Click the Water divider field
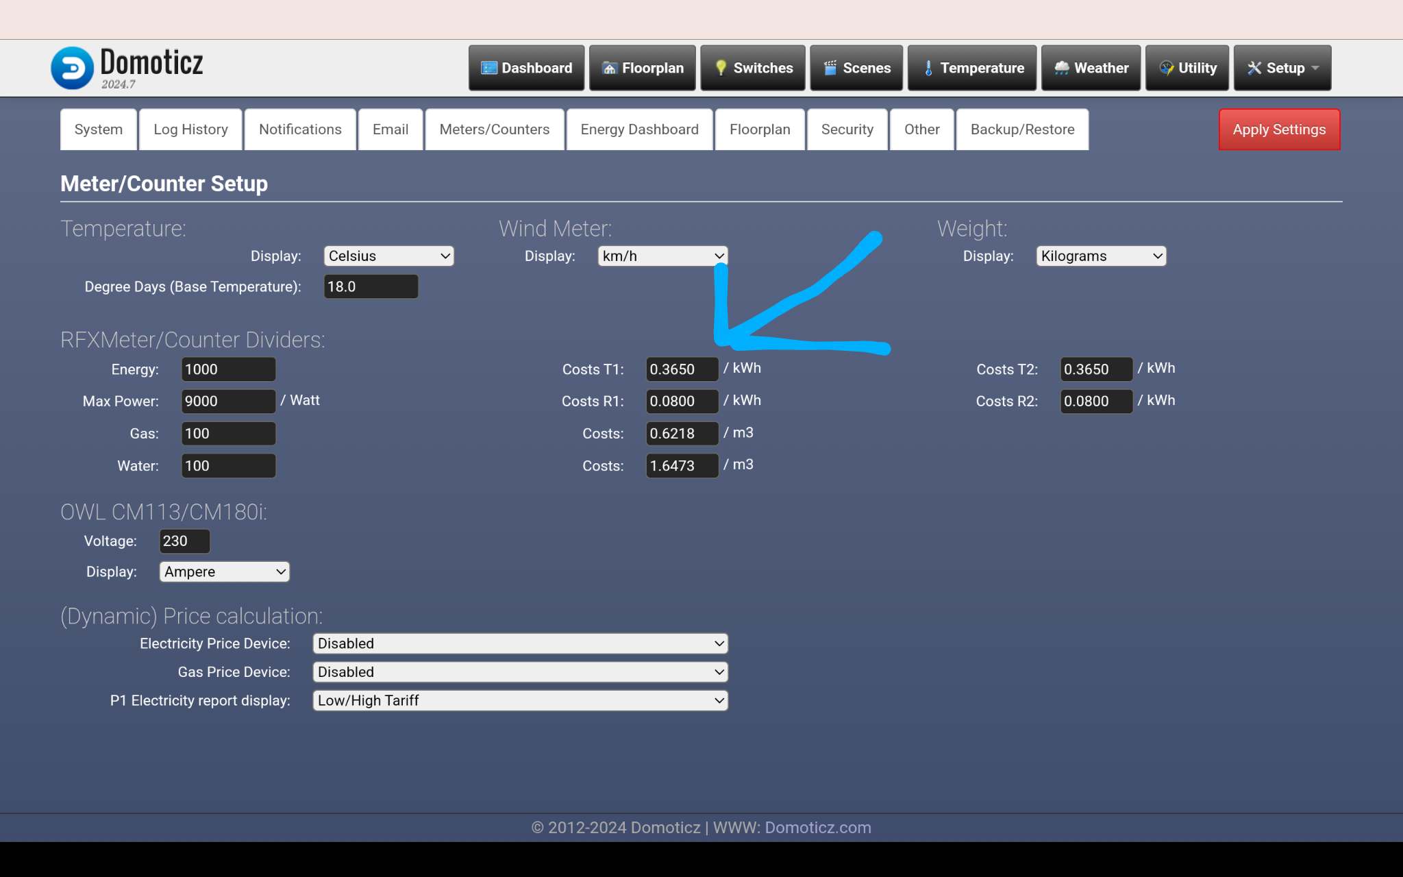The width and height of the screenshot is (1403, 877). (228, 466)
